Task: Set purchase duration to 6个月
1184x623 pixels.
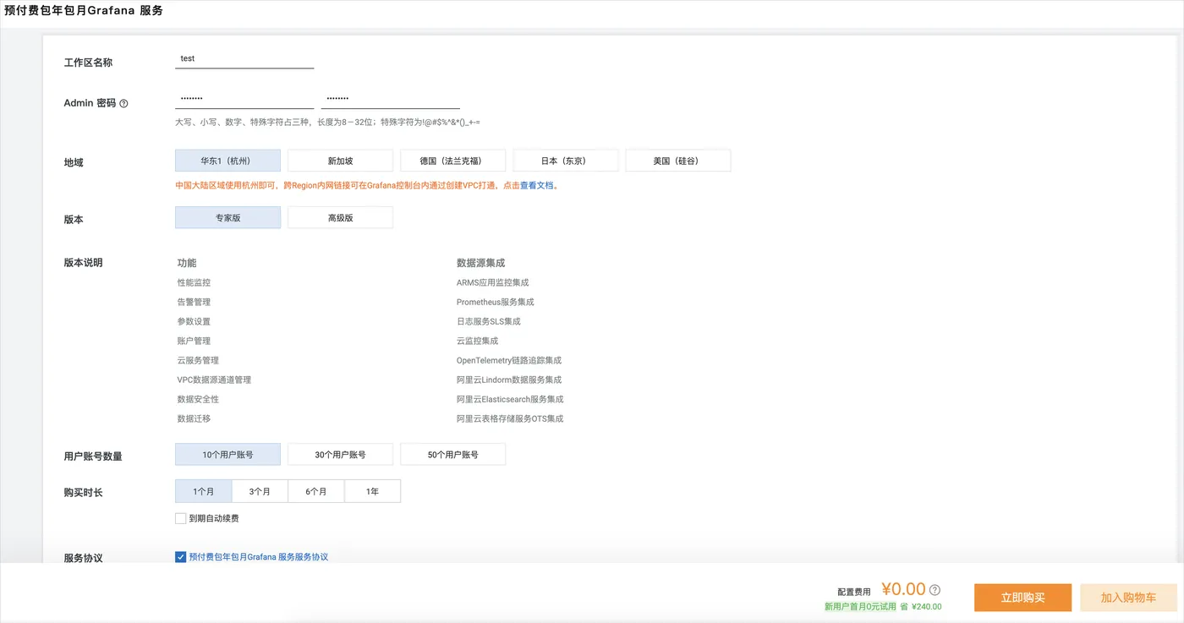Action: [316, 491]
